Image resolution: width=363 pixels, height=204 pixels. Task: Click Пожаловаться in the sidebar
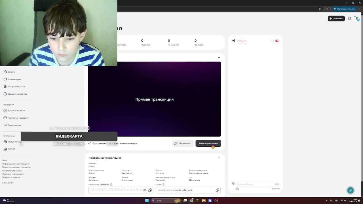14,125
